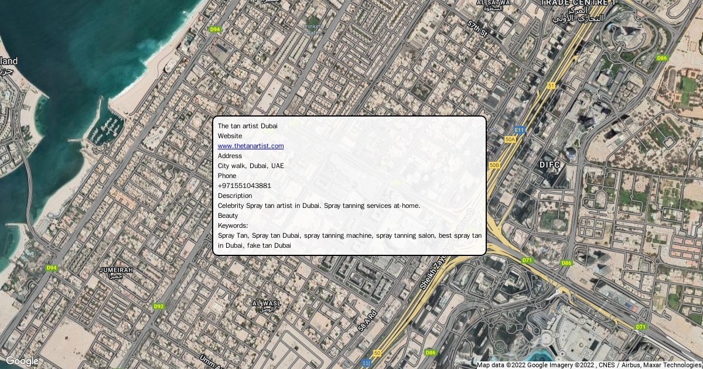Click the green D92 road shield
The width and height of the screenshot is (703, 369).
click(x=158, y=306)
